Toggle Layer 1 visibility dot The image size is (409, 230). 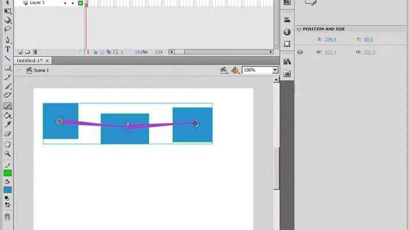click(65, 3)
